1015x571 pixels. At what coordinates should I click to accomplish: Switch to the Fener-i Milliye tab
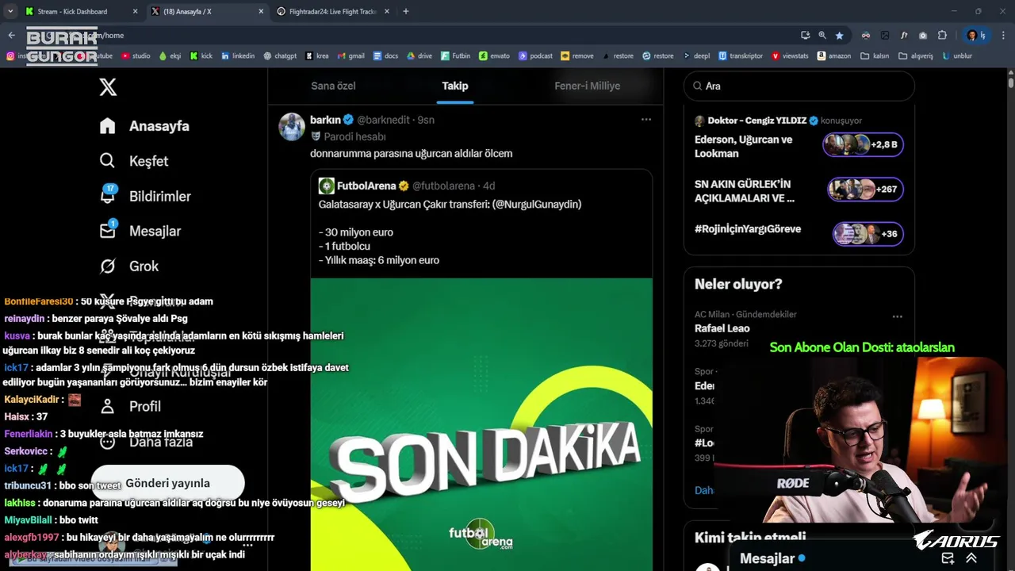(x=587, y=86)
